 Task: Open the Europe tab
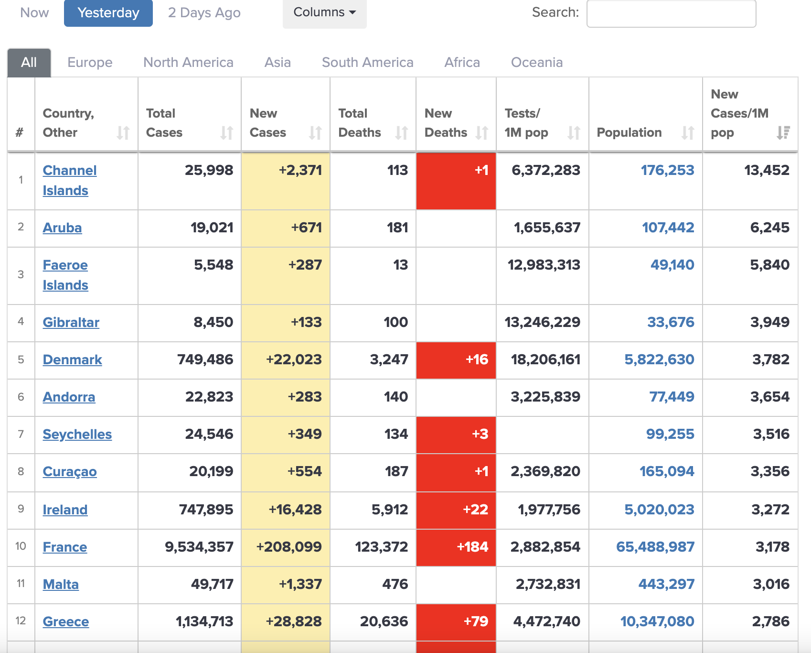pos(90,63)
